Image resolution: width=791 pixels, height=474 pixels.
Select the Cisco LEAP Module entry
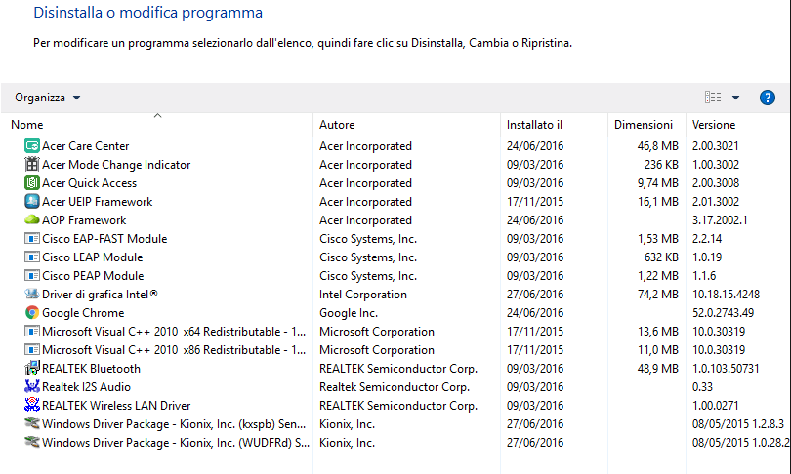pyautogui.click(x=92, y=257)
